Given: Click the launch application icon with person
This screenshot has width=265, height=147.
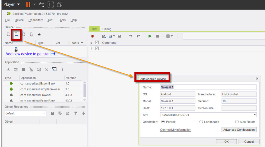Looking at the screenshot, I should pyautogui.click(x=16, y=69).
